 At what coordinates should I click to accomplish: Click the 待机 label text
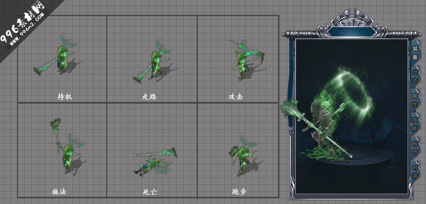[65, 97]
